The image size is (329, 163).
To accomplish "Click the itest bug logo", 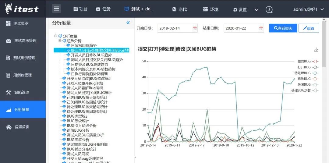I will point(22,9).
